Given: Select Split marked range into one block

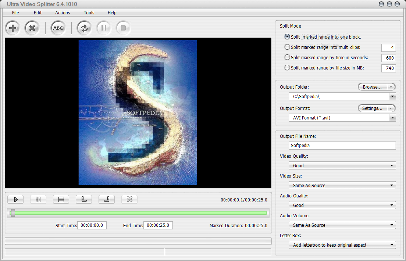Looking at the screenshot, I should pos(287,37).
